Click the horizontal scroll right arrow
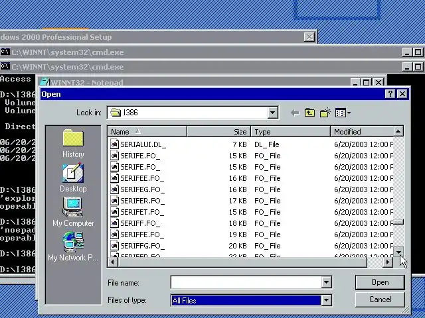This screenshot has width=425, height=318. 388,262
